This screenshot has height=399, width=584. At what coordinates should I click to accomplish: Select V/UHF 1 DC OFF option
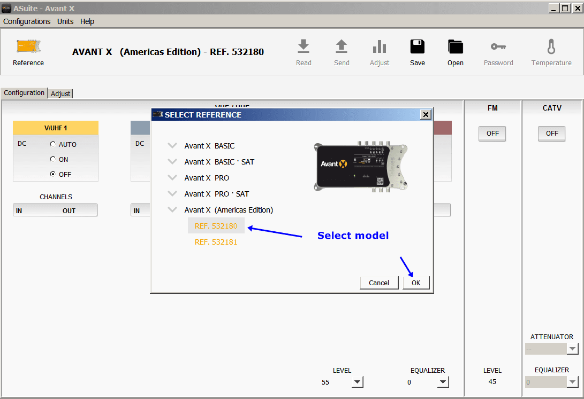pyautogui.click(x=52, y=174)
